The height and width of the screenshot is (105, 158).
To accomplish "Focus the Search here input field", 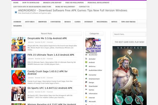I will [130, 34].
